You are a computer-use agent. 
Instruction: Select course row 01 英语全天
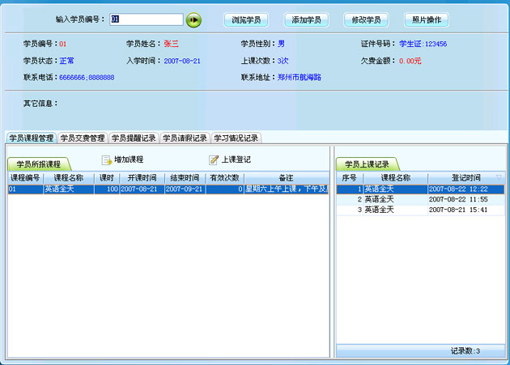pyautogui.click(x=121, y=189)
